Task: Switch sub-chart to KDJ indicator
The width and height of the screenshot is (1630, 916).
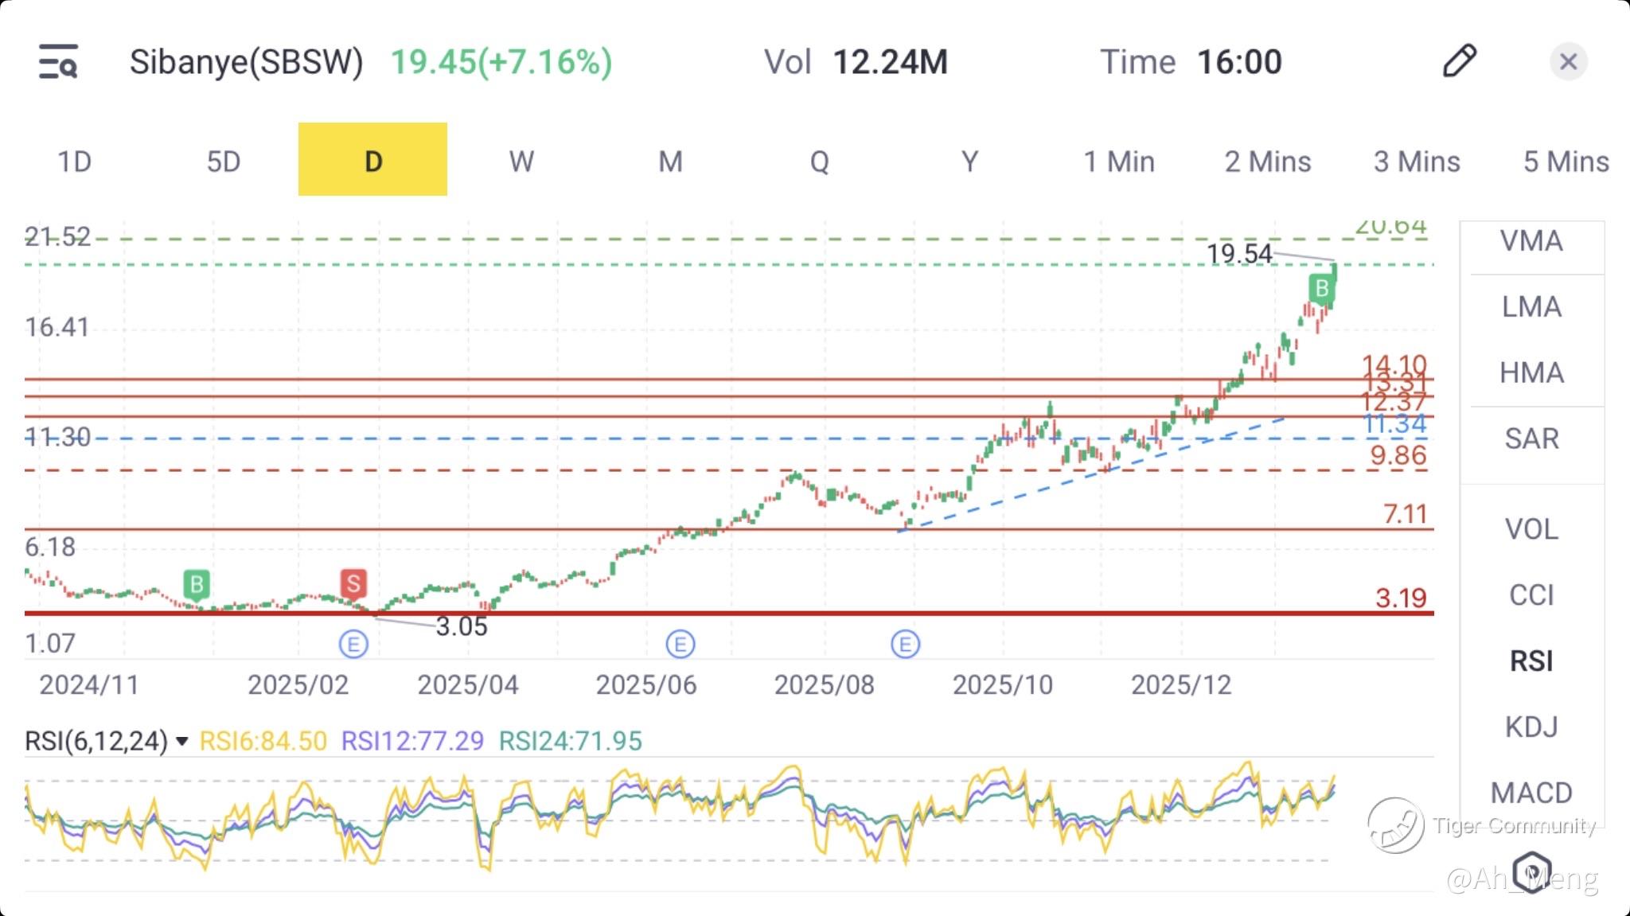Action: 1531,727
